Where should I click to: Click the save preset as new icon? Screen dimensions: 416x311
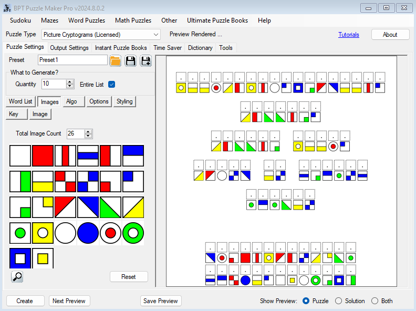point(145,60)
